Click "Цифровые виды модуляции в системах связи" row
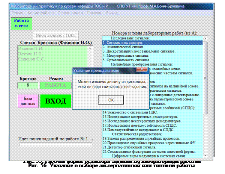This screenshot has width=225, height=174. click(152, 156)
